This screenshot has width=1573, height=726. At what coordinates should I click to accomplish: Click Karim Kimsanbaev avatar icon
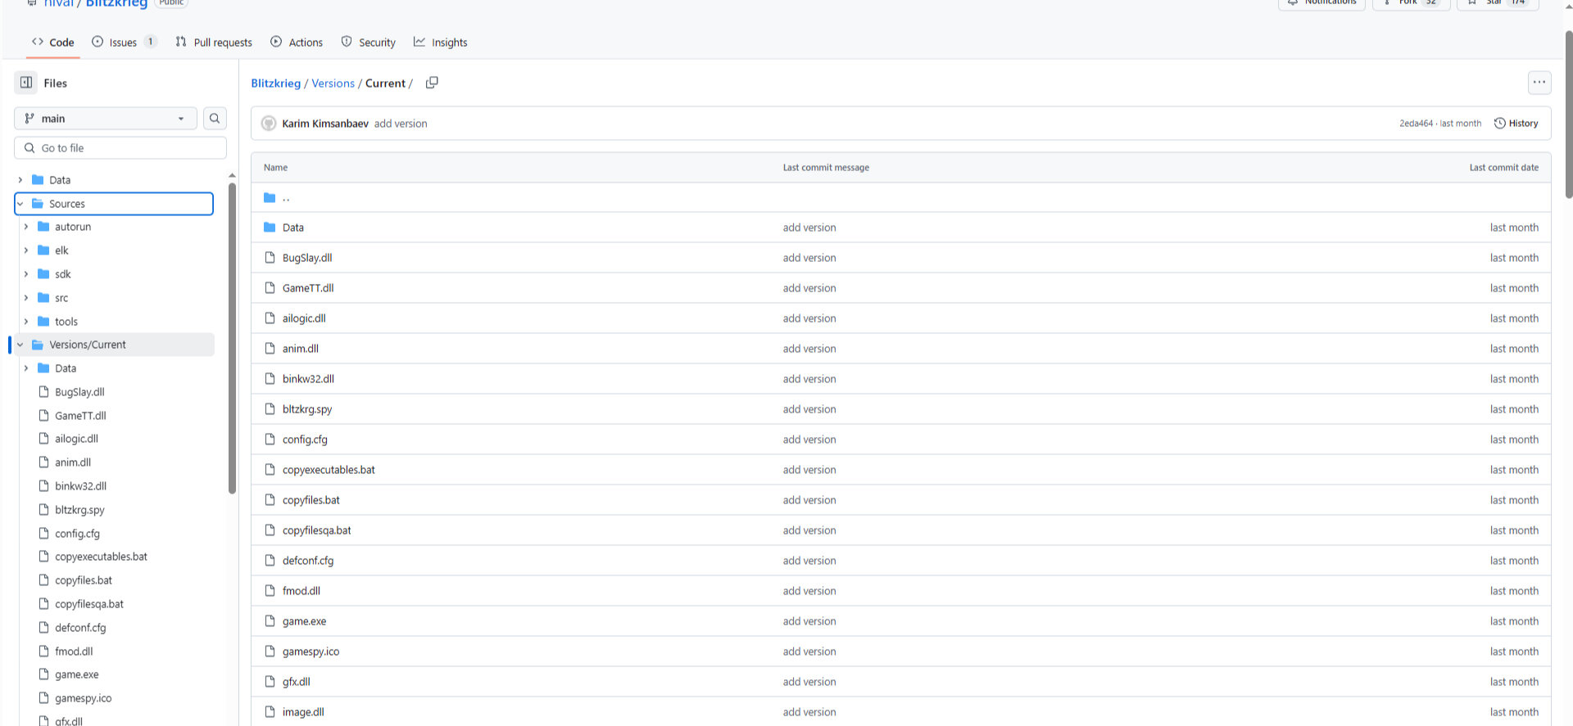click(x=269, y=124)
